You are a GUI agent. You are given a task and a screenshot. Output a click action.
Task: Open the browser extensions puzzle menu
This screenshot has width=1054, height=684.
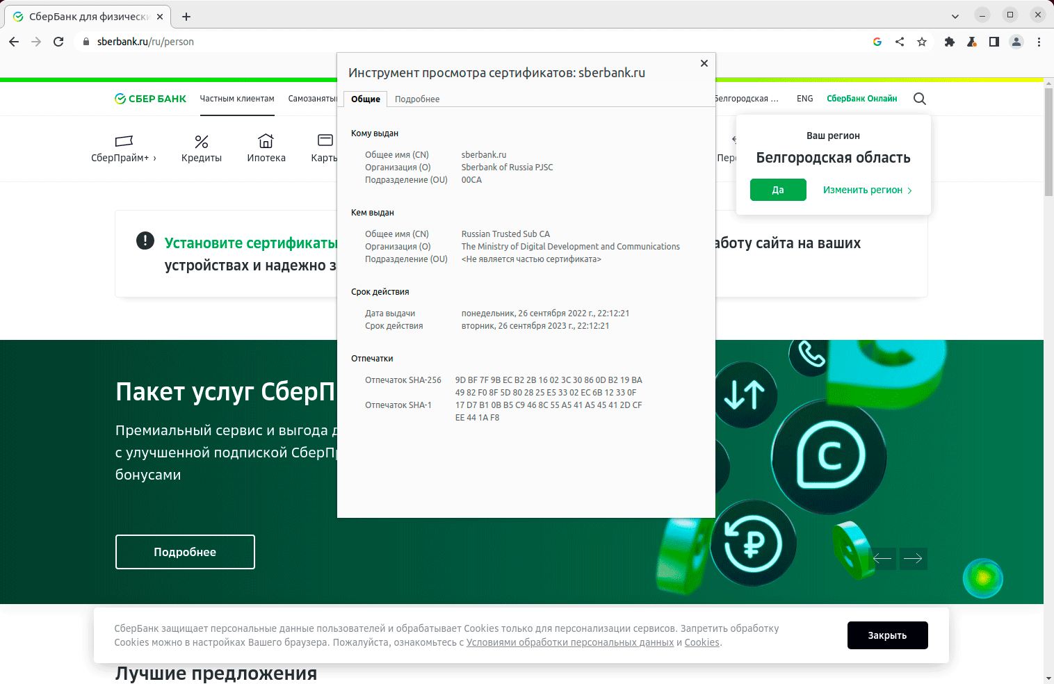point(950,42)
